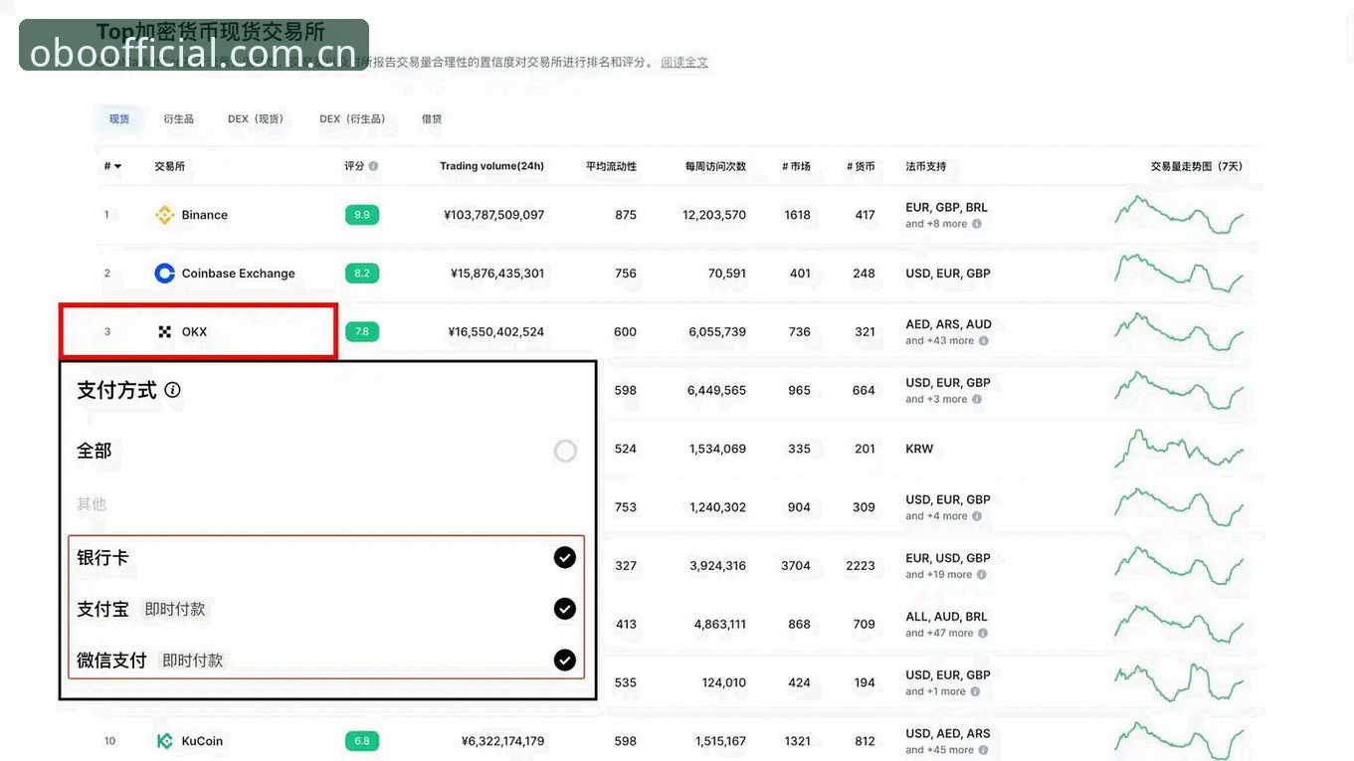Viewport: 1354px width, 761px height.
Task: Click 'and +43 more' in OKX row
Action: (940, 341)
